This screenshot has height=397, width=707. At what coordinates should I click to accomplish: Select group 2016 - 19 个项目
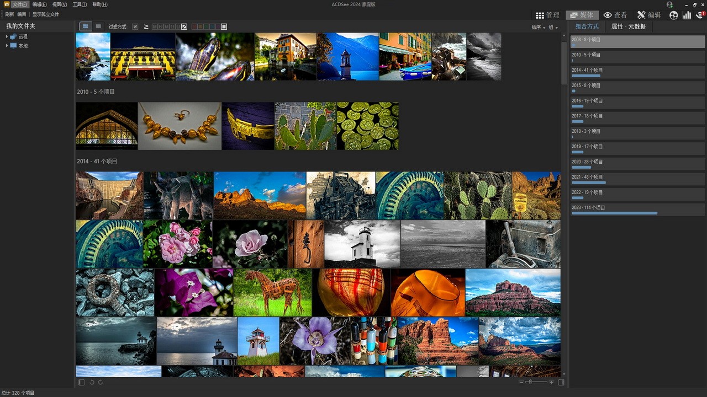coord(637,103)
